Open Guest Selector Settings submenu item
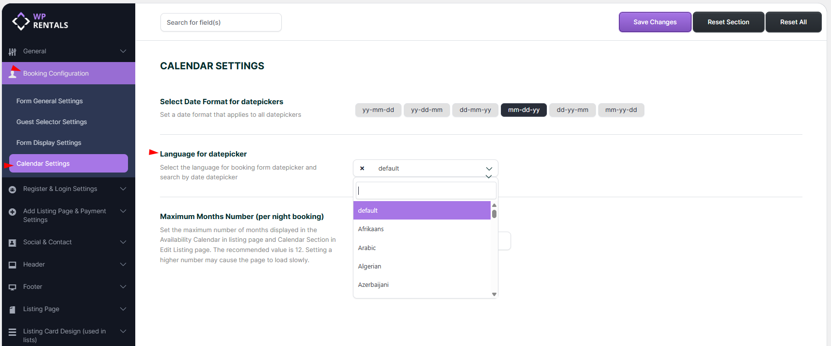Screen dimensions: 831x346 (51, 122)
